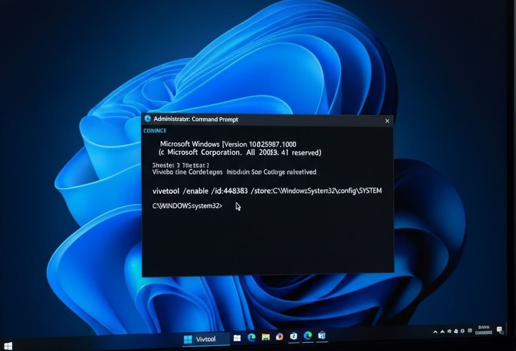Click the vivetool /enable command line
516x351 pixels.
[267, 190]
